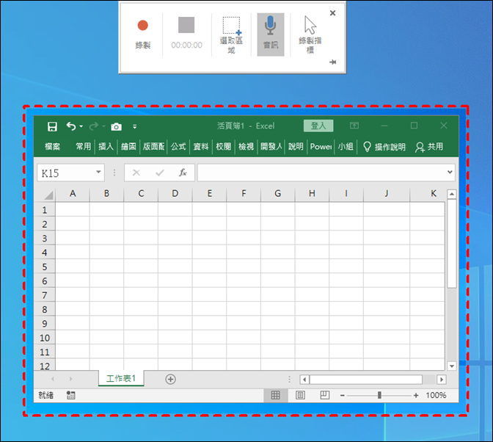
Task: Open Ribbon Display Options icon
Action: (x=354, y=126)
